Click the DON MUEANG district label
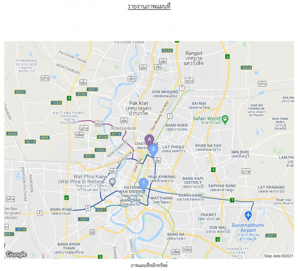 coord(165,94)
